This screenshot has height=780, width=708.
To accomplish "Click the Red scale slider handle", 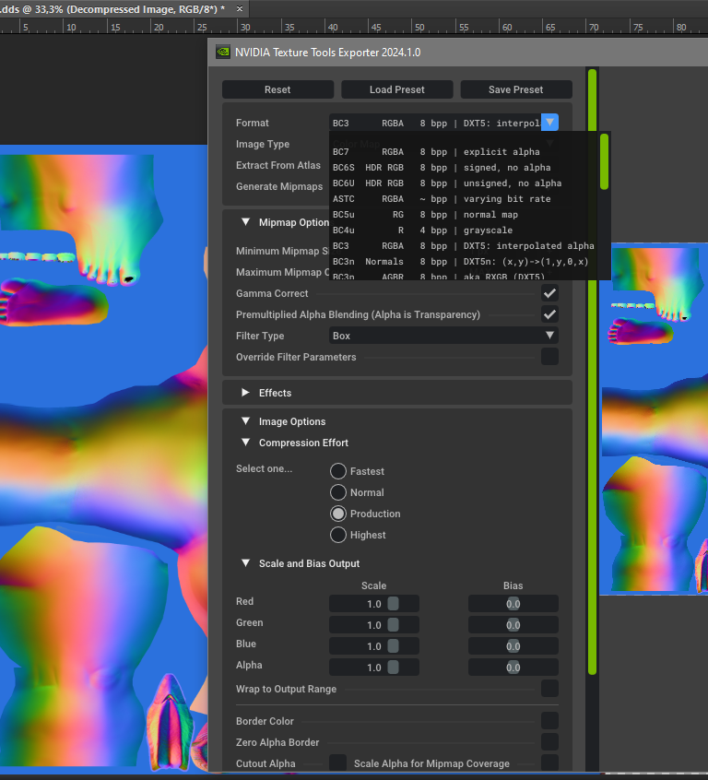I will [393, 603].
